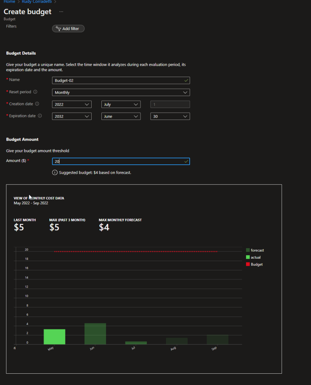Click the 'Give your budget amount threshold' text
Screen dimensions: 311x385
tap(38, 151)
